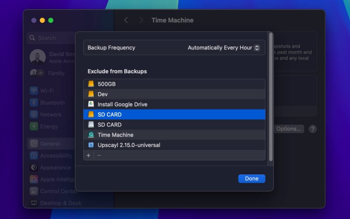Click the Install Google Drive icon
Screen dimensions: 350x219
tap(91, 104)
